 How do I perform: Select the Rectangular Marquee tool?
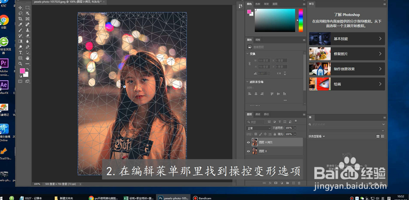[x=27, y=8]
